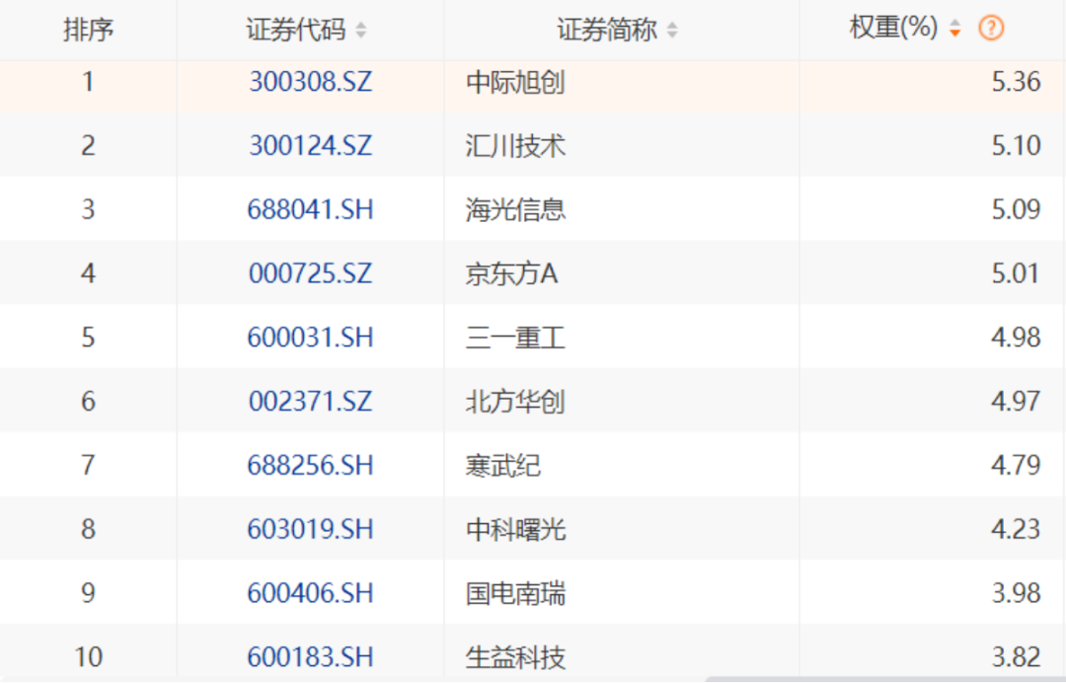Click the 证券代码 column header text
This screenshot has width=1066, height=683.
[x=296, y=30]
